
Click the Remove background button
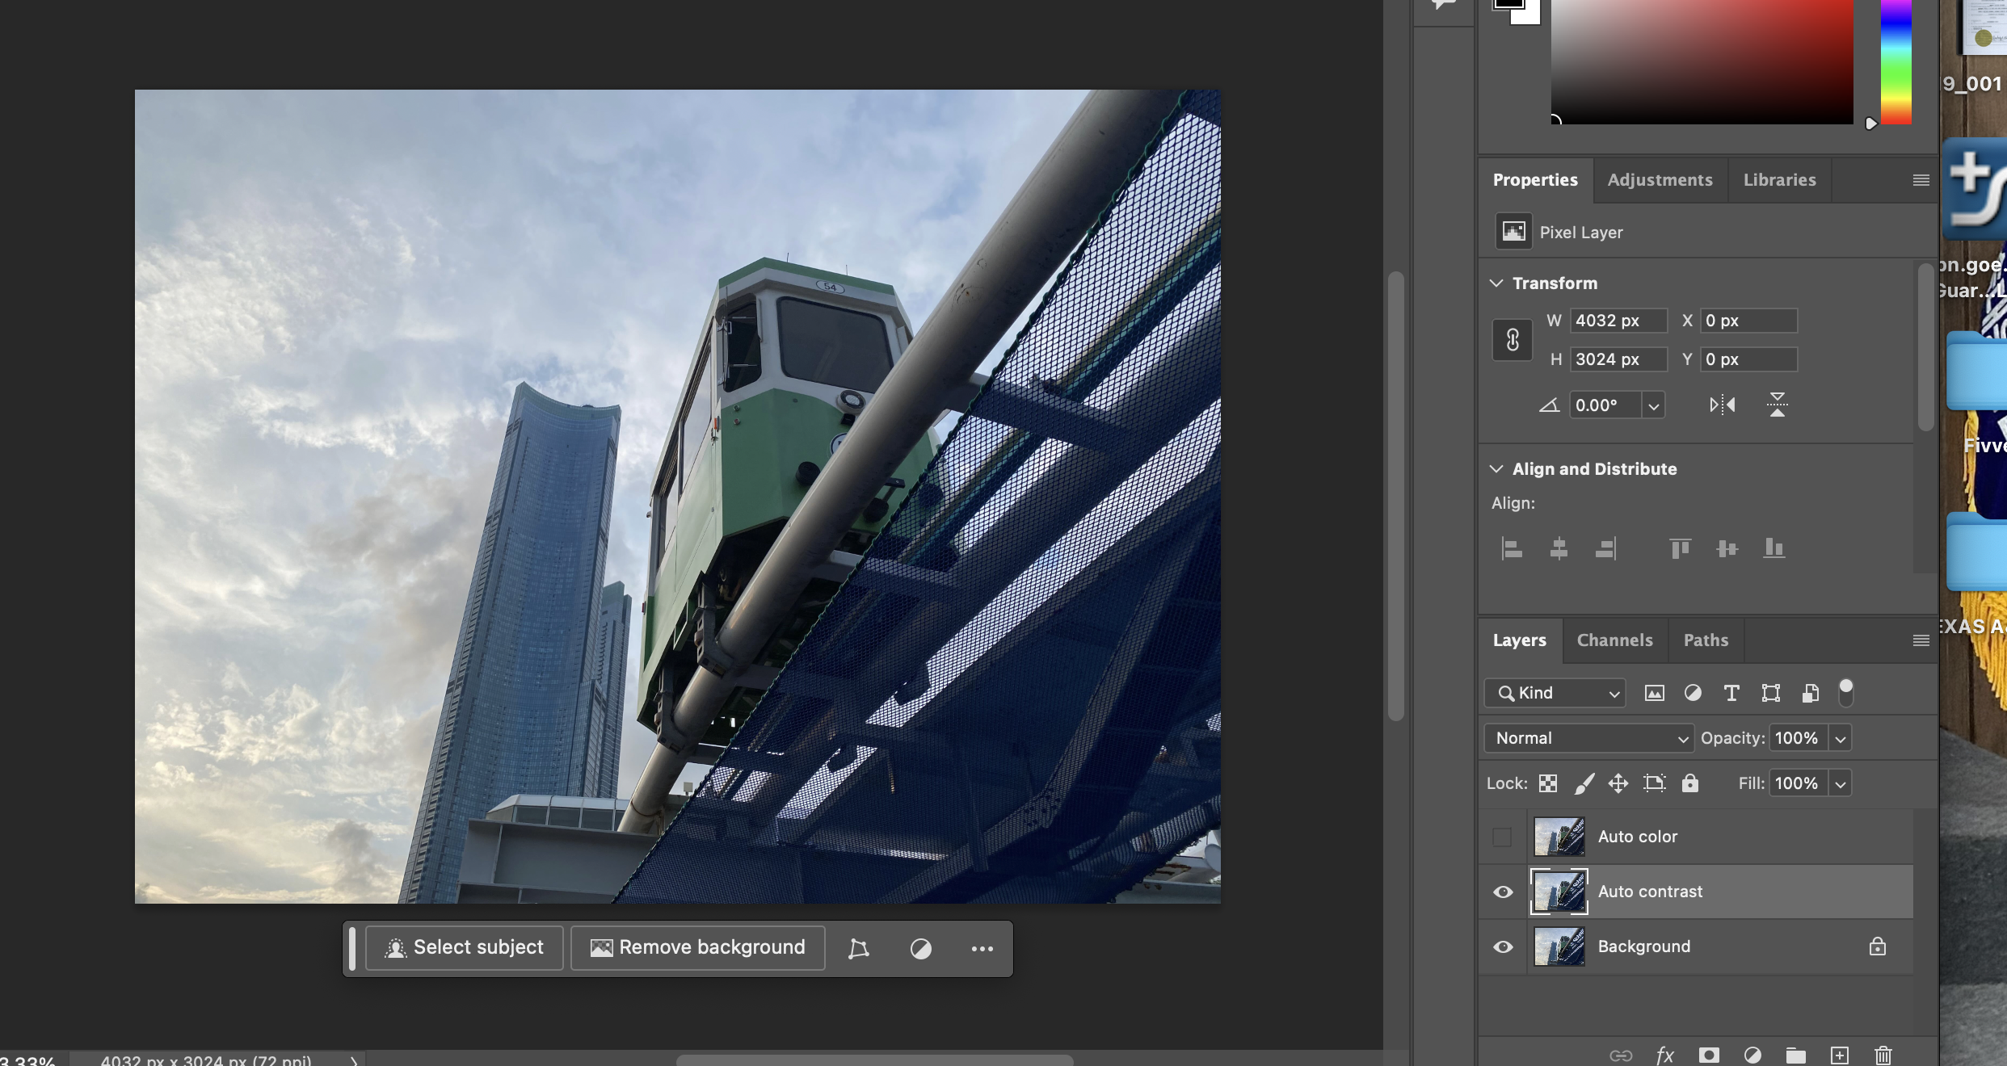pos(697,947)
